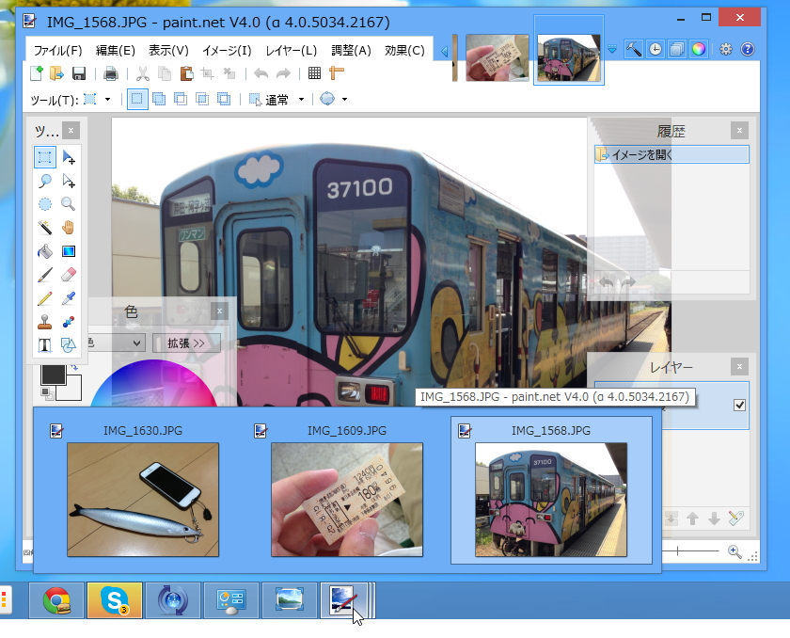This screenshot has height=638, width=790.
Task: Switch to IMG_1630.JPG preview thumbnail
Action: pyautogui.click(x=143, y=500)
